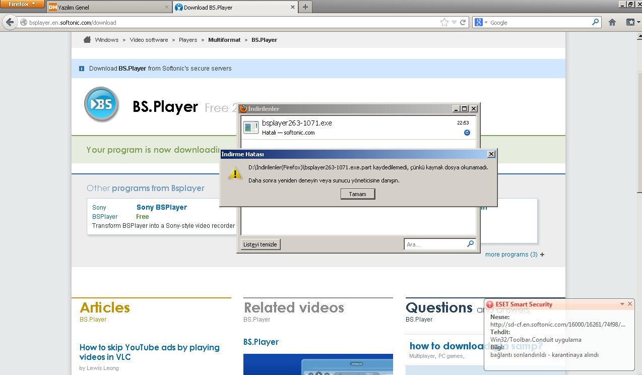Close the Download BS.Player tab
This screenshot has height=375, width=642.
coord(293,7)
